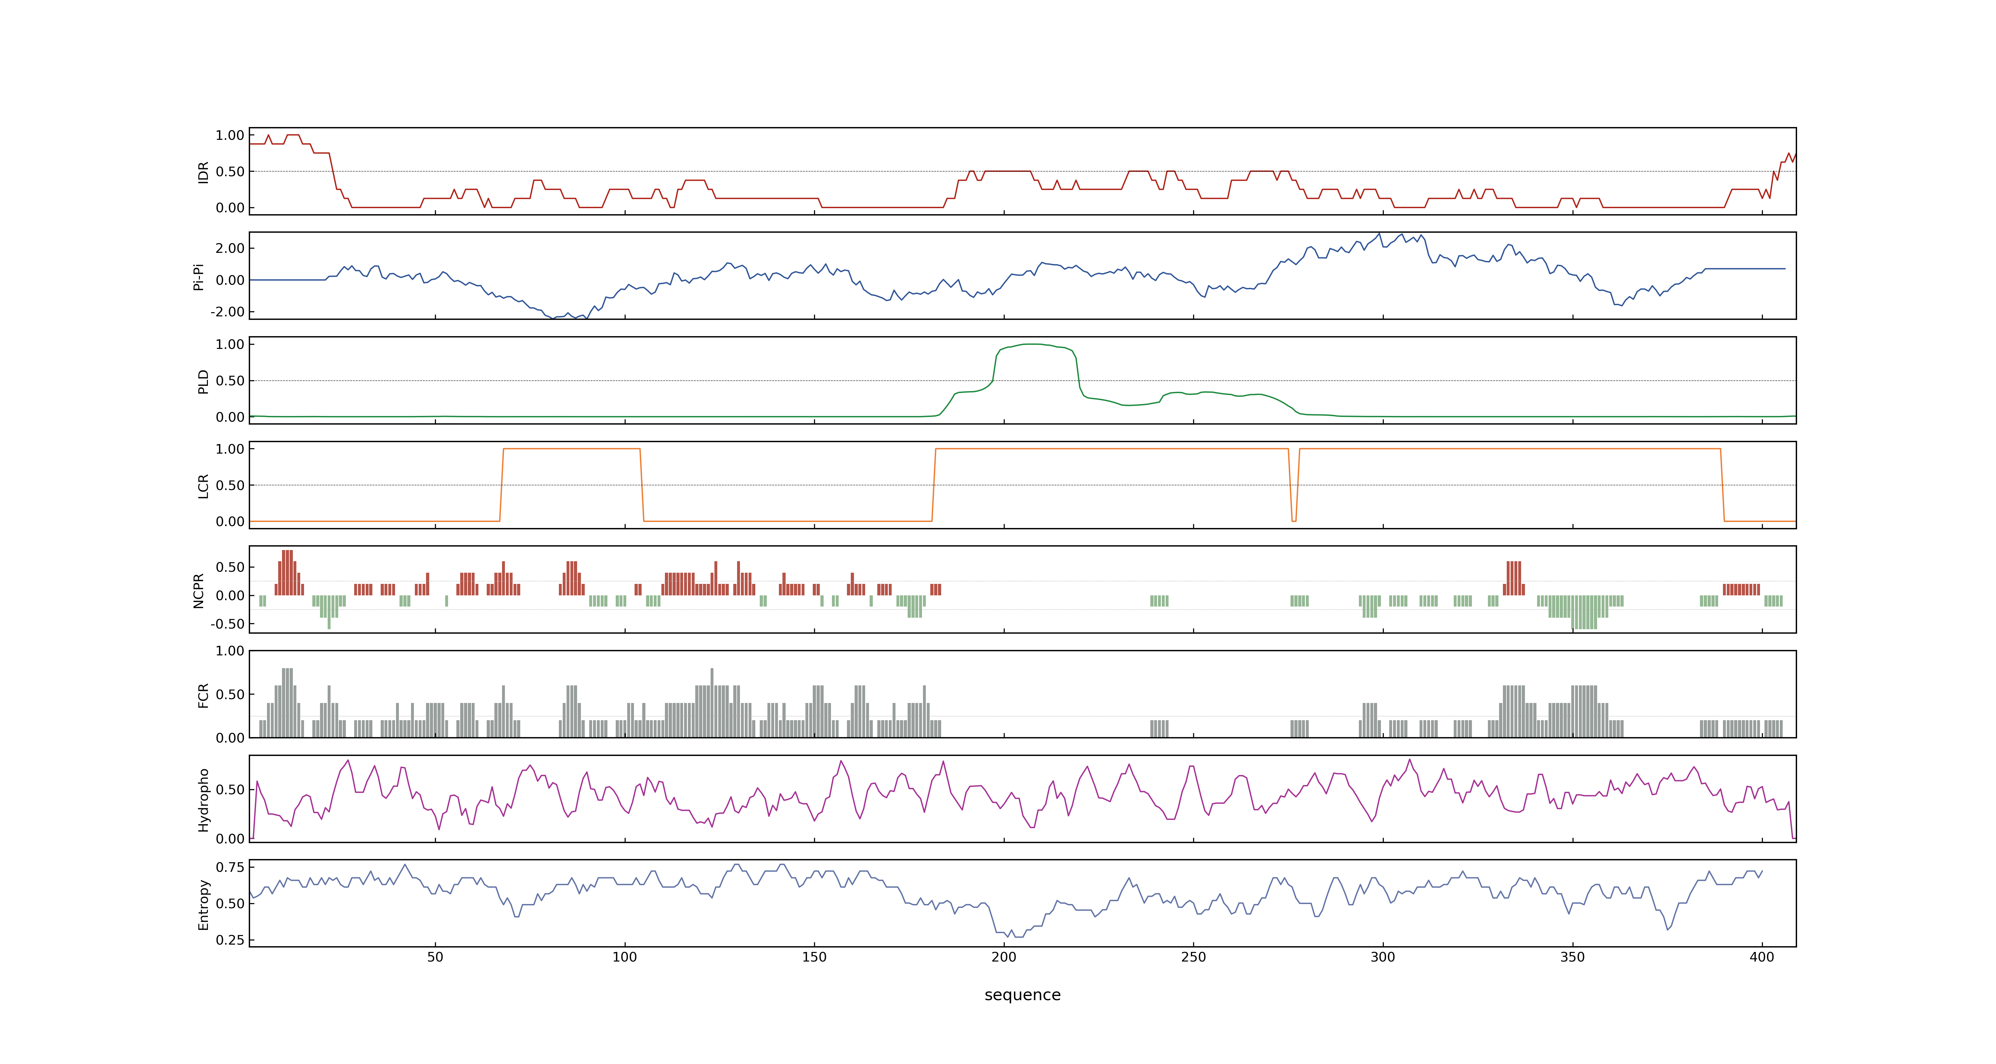This screenshot has height=1064, width=1996.
Task: Click the 0.00 tick on LCR axis
Action: click(x=230, y=522)
